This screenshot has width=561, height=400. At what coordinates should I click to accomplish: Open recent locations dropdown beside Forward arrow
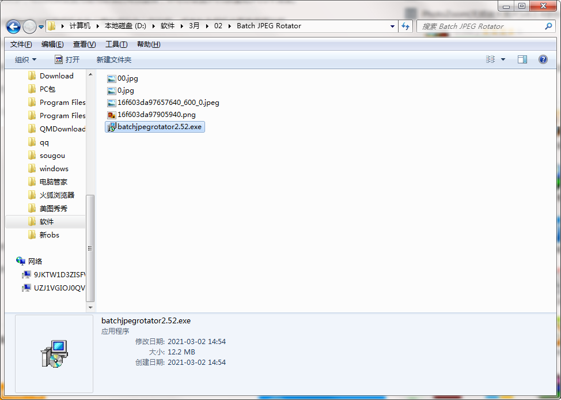pyautogui.click(x=41, y=27)
